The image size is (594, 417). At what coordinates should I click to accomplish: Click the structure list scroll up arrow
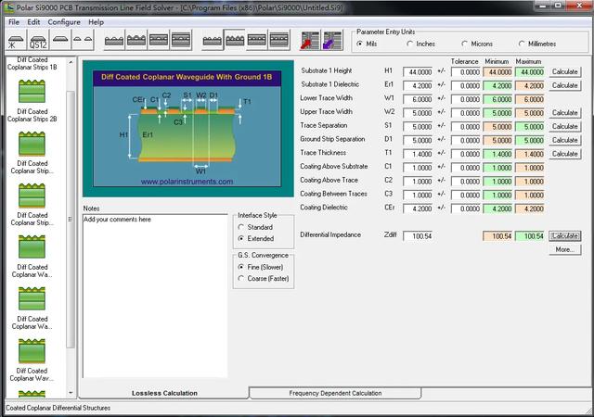coord(71,62)
